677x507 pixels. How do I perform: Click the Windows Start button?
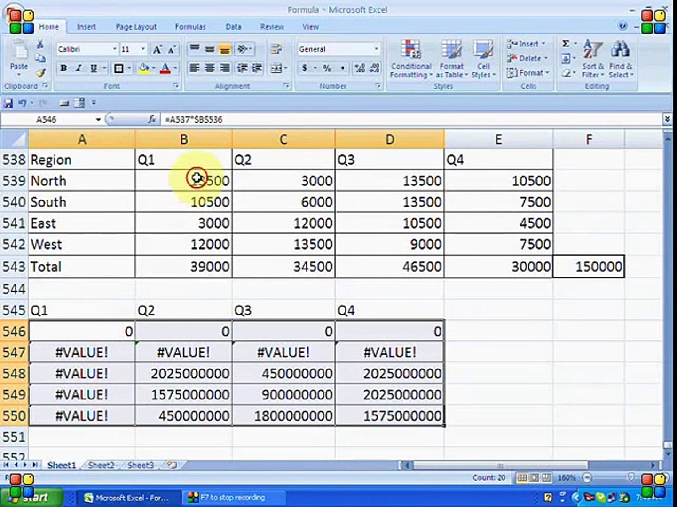point(31,497)
